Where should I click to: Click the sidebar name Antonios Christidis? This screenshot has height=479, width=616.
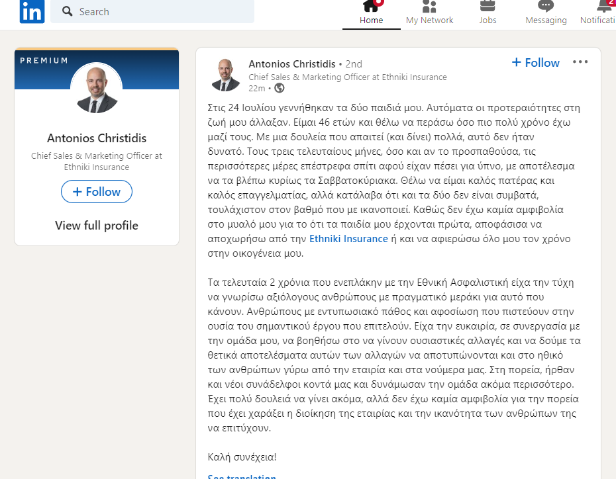click(97, 138)
